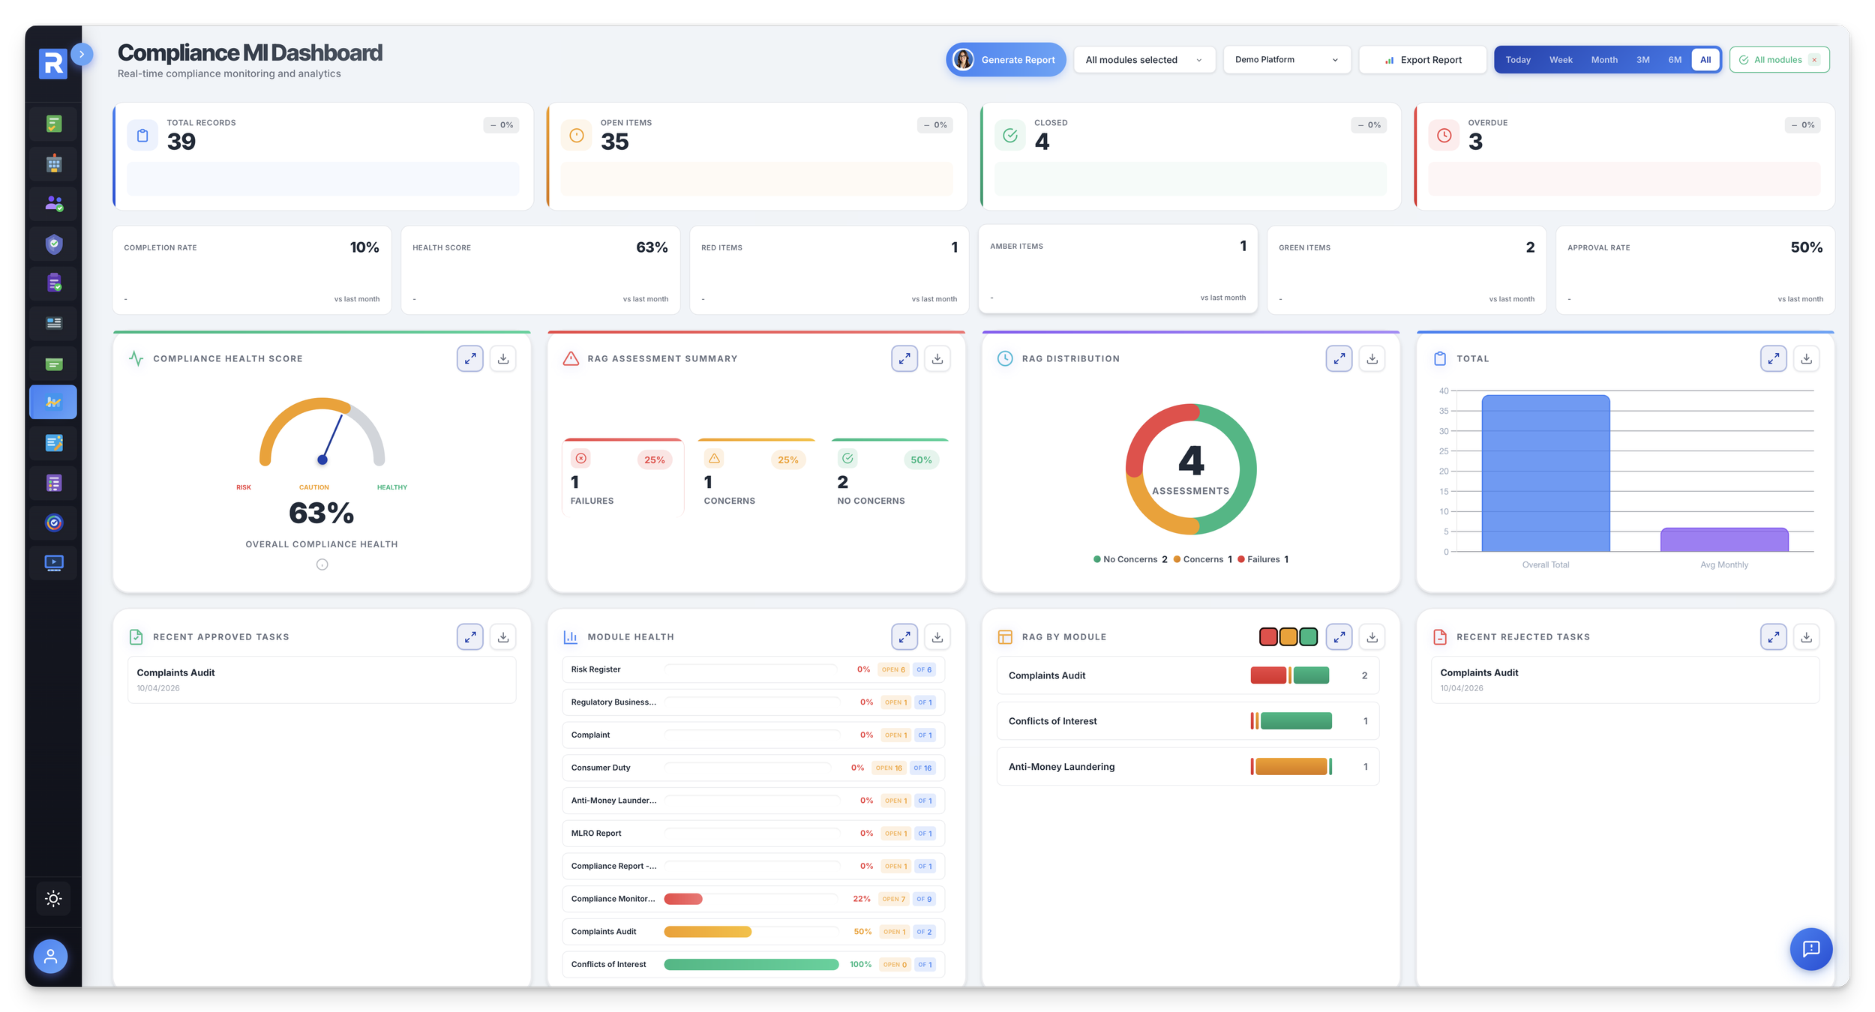
Task: Open the Demo Platform dropdown
Action: [x=1286, y=59]
